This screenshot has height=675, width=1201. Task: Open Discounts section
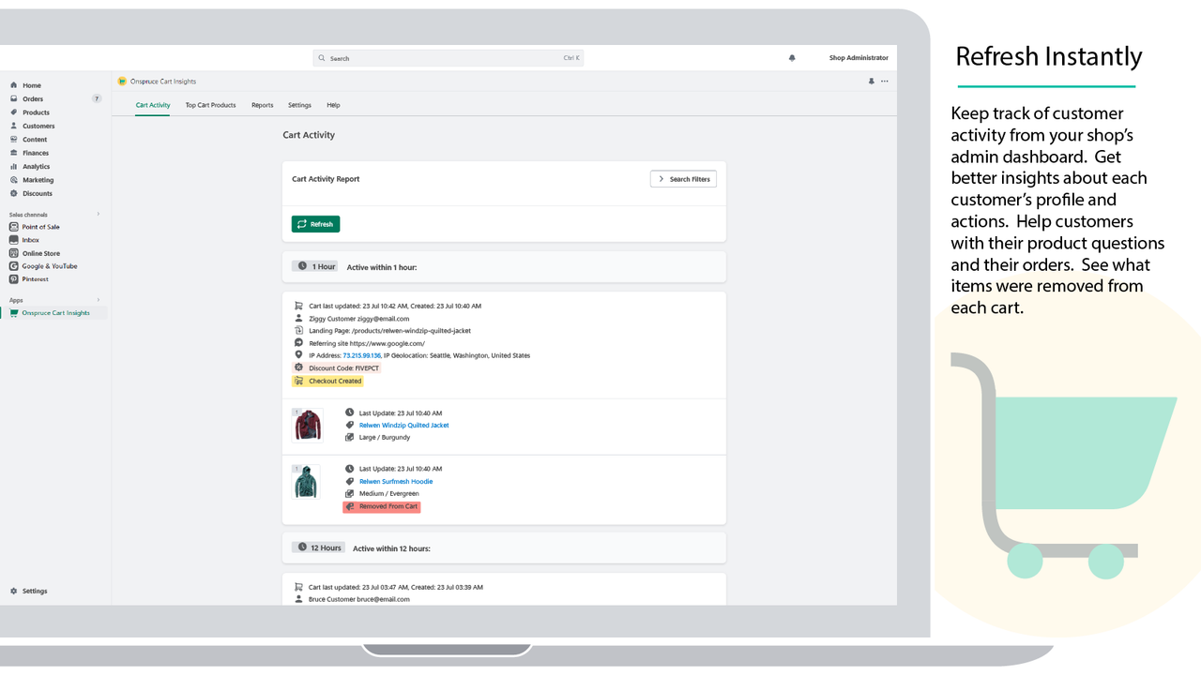pyautogui.click(x=38, y=193)
